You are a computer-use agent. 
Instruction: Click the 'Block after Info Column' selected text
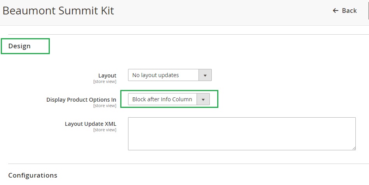click(162, 99)
